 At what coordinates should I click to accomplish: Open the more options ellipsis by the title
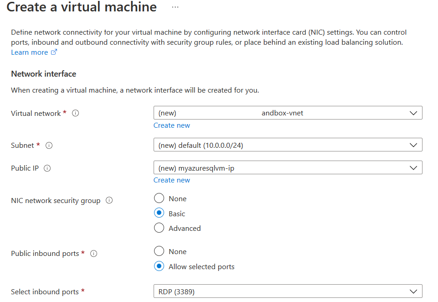[x=175, y=7]
